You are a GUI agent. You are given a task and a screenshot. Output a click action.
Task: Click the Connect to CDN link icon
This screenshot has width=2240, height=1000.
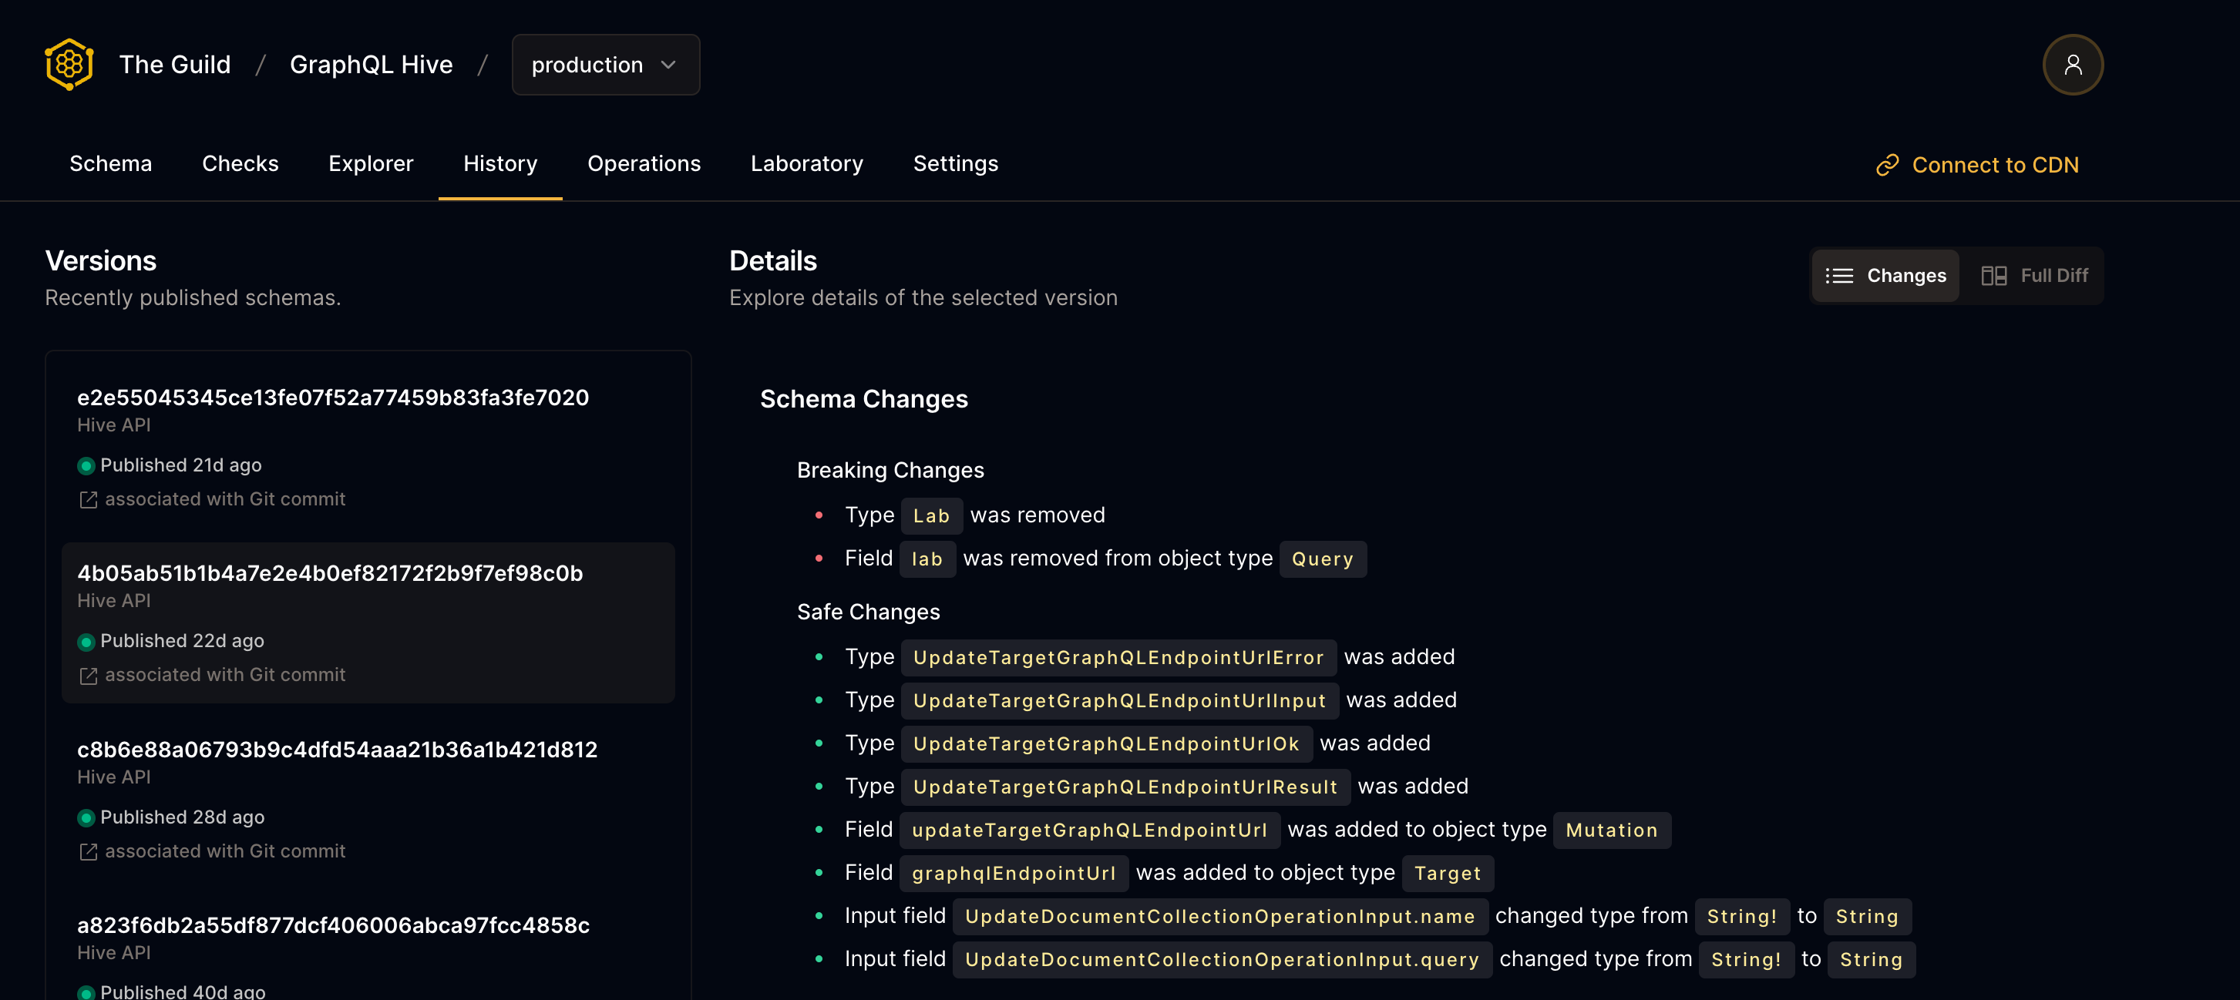coord(1885,164)
